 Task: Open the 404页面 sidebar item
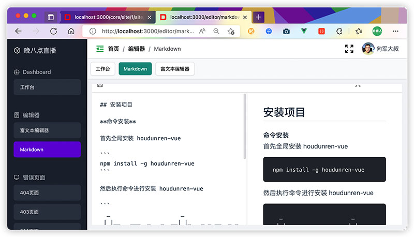click(x=47, y=192)
